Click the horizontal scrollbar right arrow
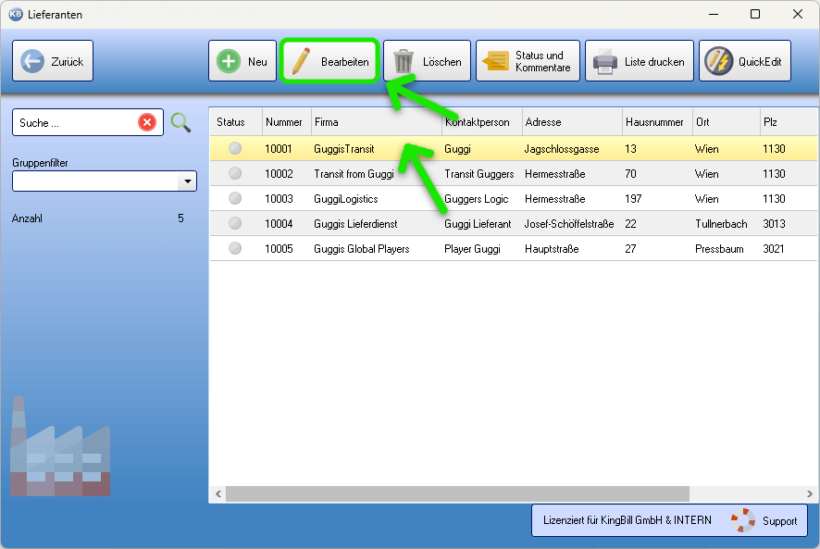The height and width of the screenshot is (549, 820). tap(811, 493)
